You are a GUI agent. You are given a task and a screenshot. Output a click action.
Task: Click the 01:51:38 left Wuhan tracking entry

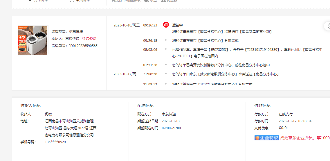click(x=221, y=65)
